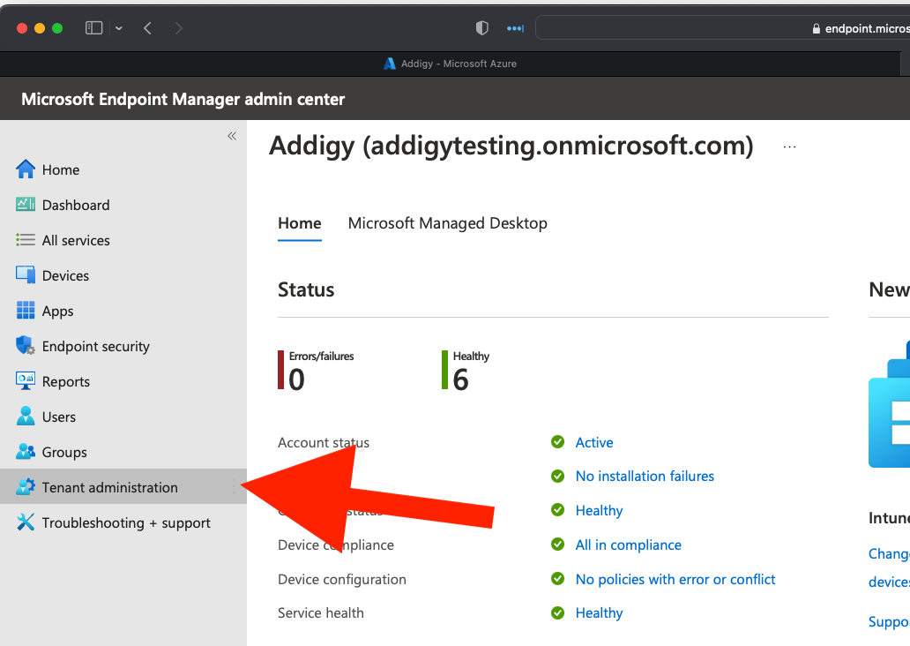The image size is (910, 646).
Task: Click the Reports monitor icon
Action: [x=25, y=380]
